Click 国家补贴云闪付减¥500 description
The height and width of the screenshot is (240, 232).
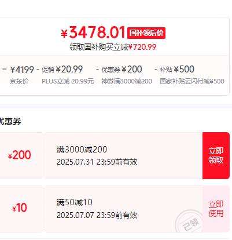pyautogui.click(x=192, y=81)
